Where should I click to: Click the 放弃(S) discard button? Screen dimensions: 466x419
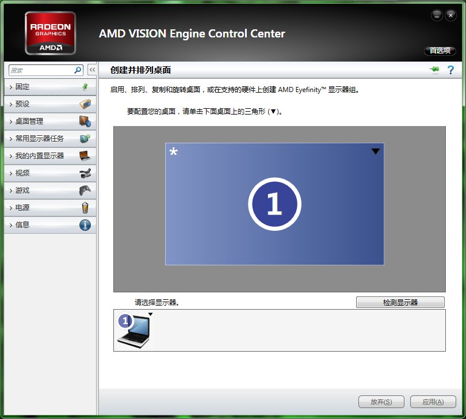381,402
